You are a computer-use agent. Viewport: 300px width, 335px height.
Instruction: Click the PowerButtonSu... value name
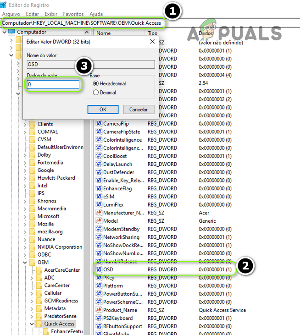122,294
